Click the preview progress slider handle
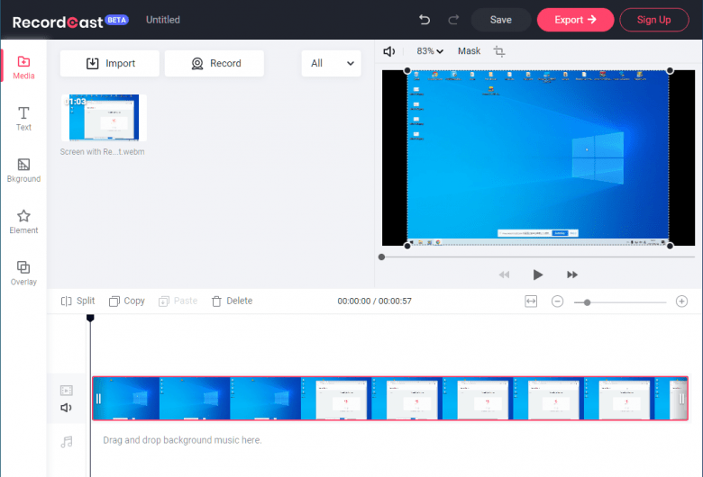Screen dimensions: 703x477 point(381,257)
